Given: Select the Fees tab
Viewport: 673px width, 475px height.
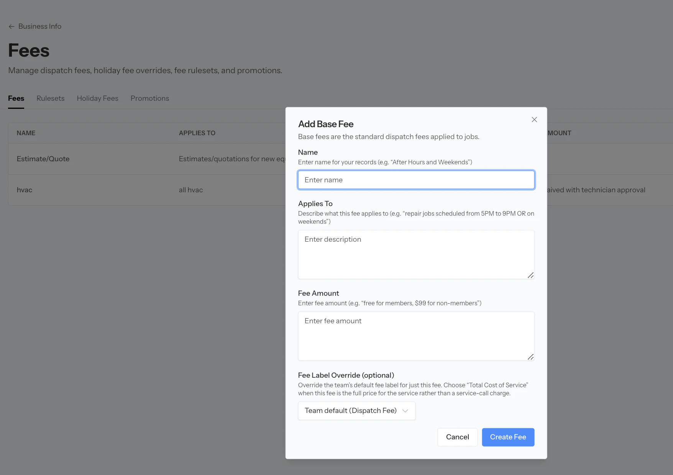Looking at the screenshot, I should [x=16, y=98].
